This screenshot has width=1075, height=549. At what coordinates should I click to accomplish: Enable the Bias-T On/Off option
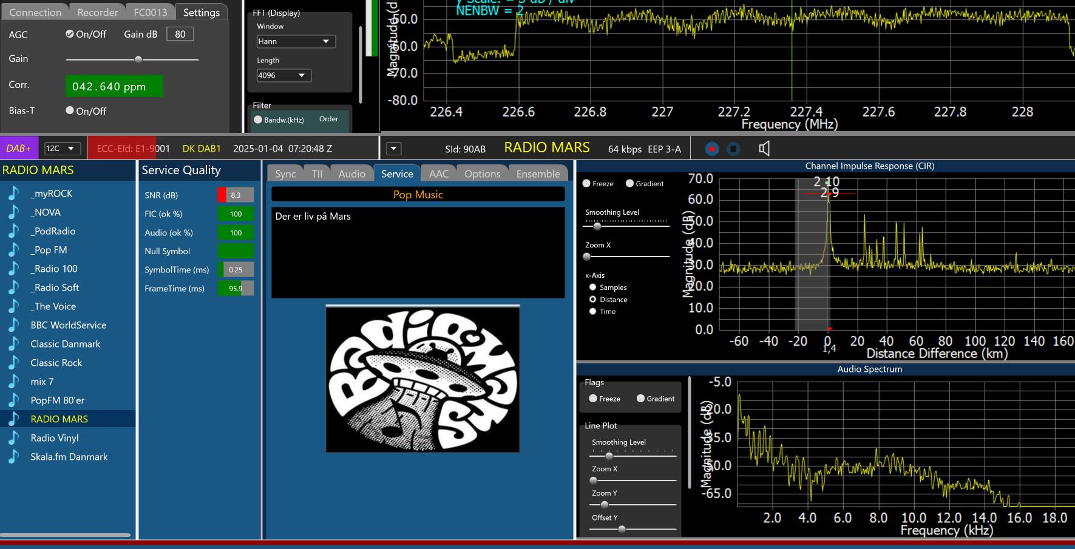coord(70,110)
